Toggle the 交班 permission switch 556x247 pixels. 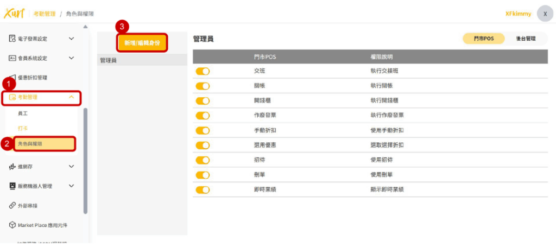203,71
